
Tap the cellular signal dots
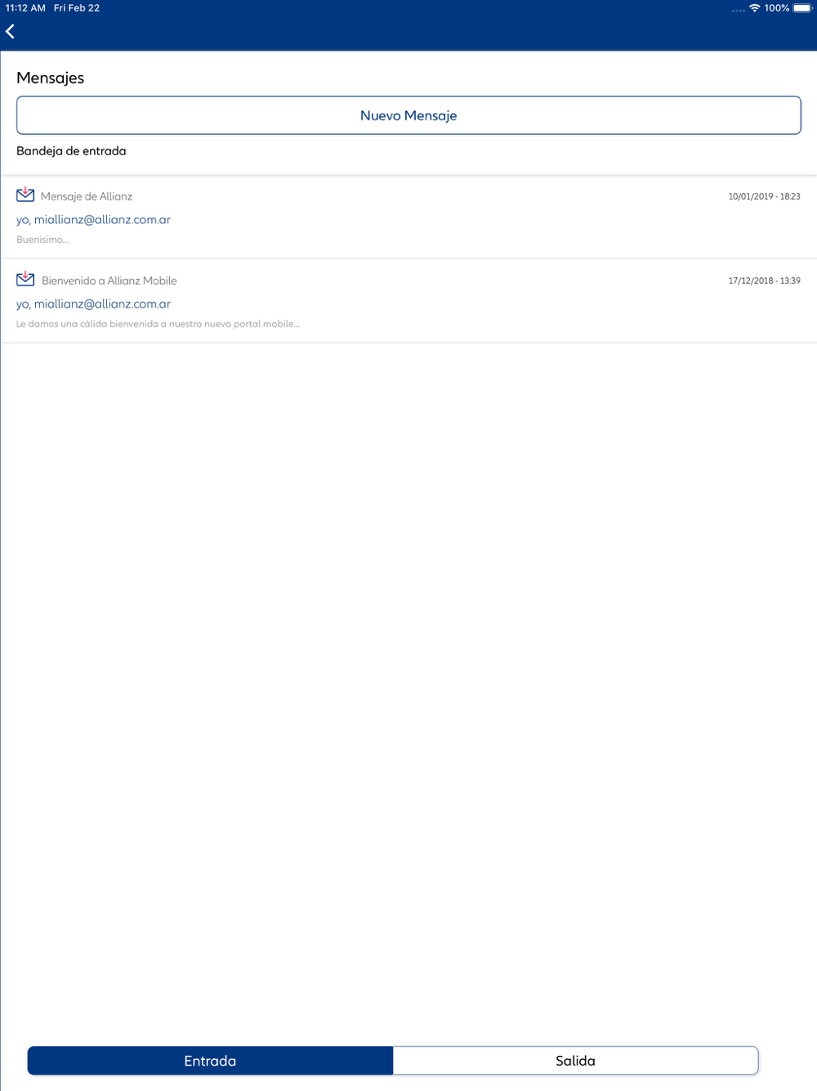point(738,11)
